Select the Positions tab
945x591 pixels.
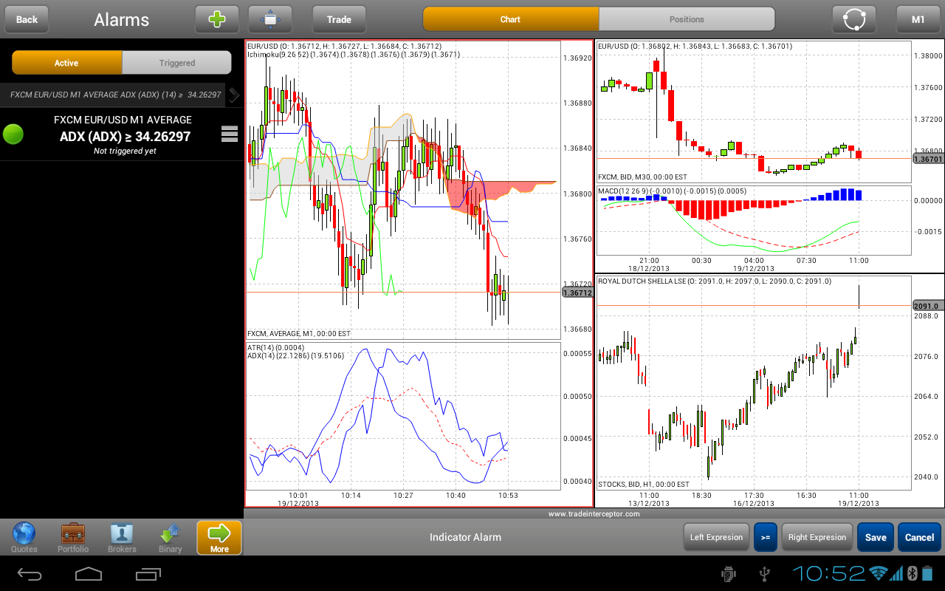tap(687, 19)
